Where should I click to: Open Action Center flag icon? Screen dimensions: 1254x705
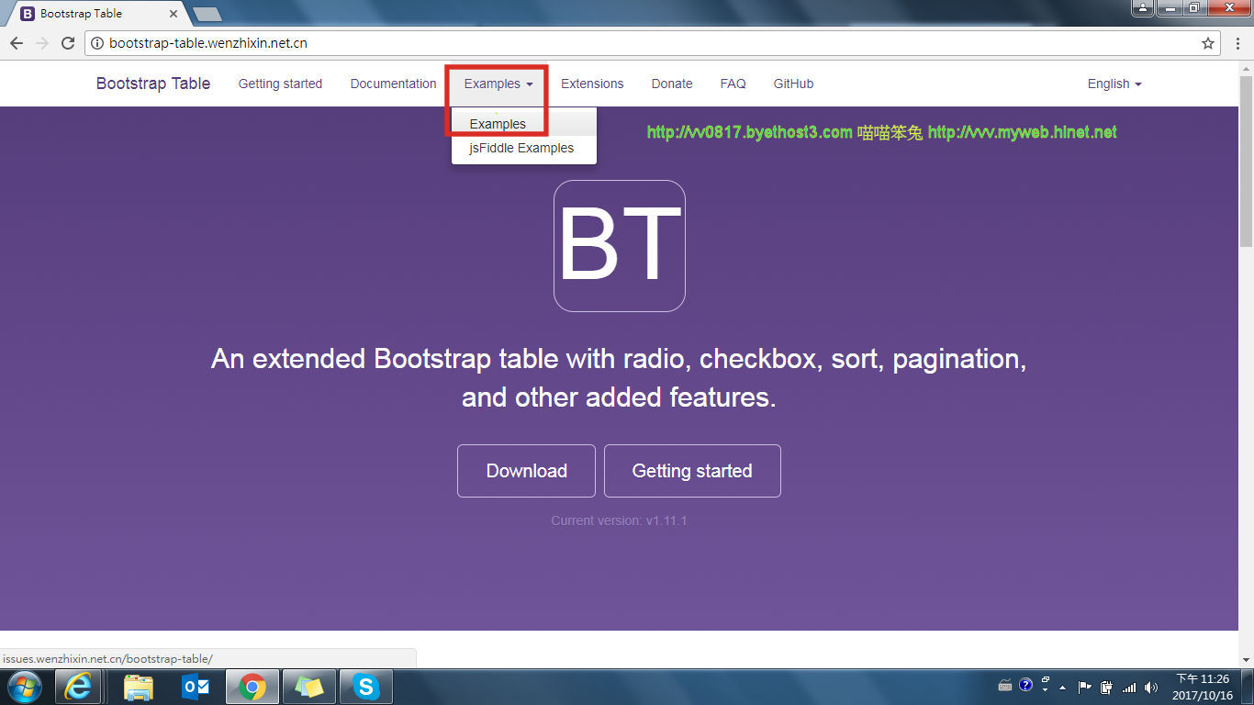1084,687
